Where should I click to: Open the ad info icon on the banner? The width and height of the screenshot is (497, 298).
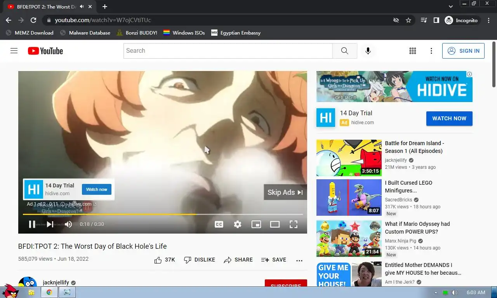pyautogui.click(x=469, y=74)
